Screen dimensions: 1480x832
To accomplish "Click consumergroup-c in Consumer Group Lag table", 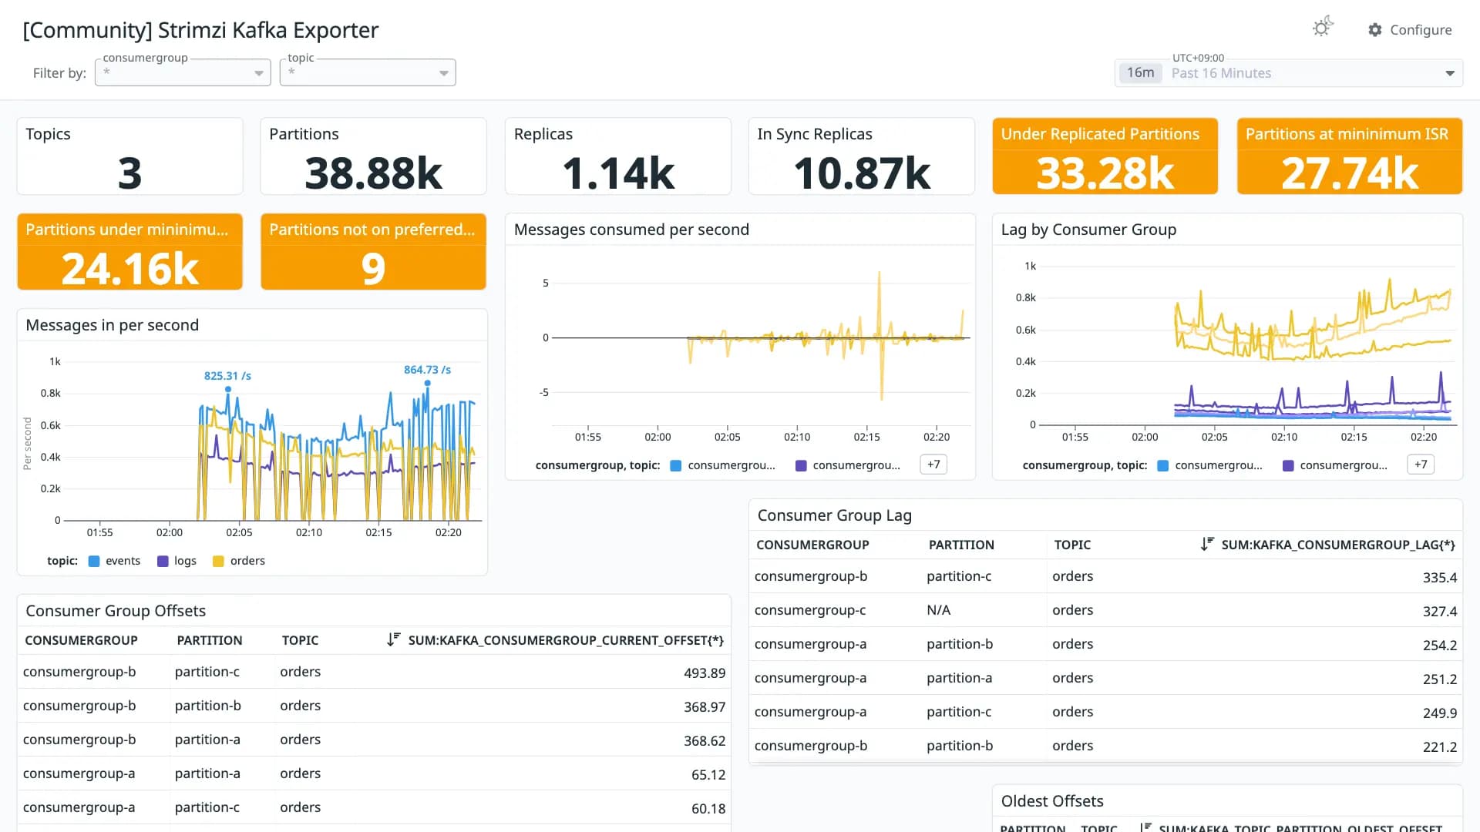I will (810, 610).
